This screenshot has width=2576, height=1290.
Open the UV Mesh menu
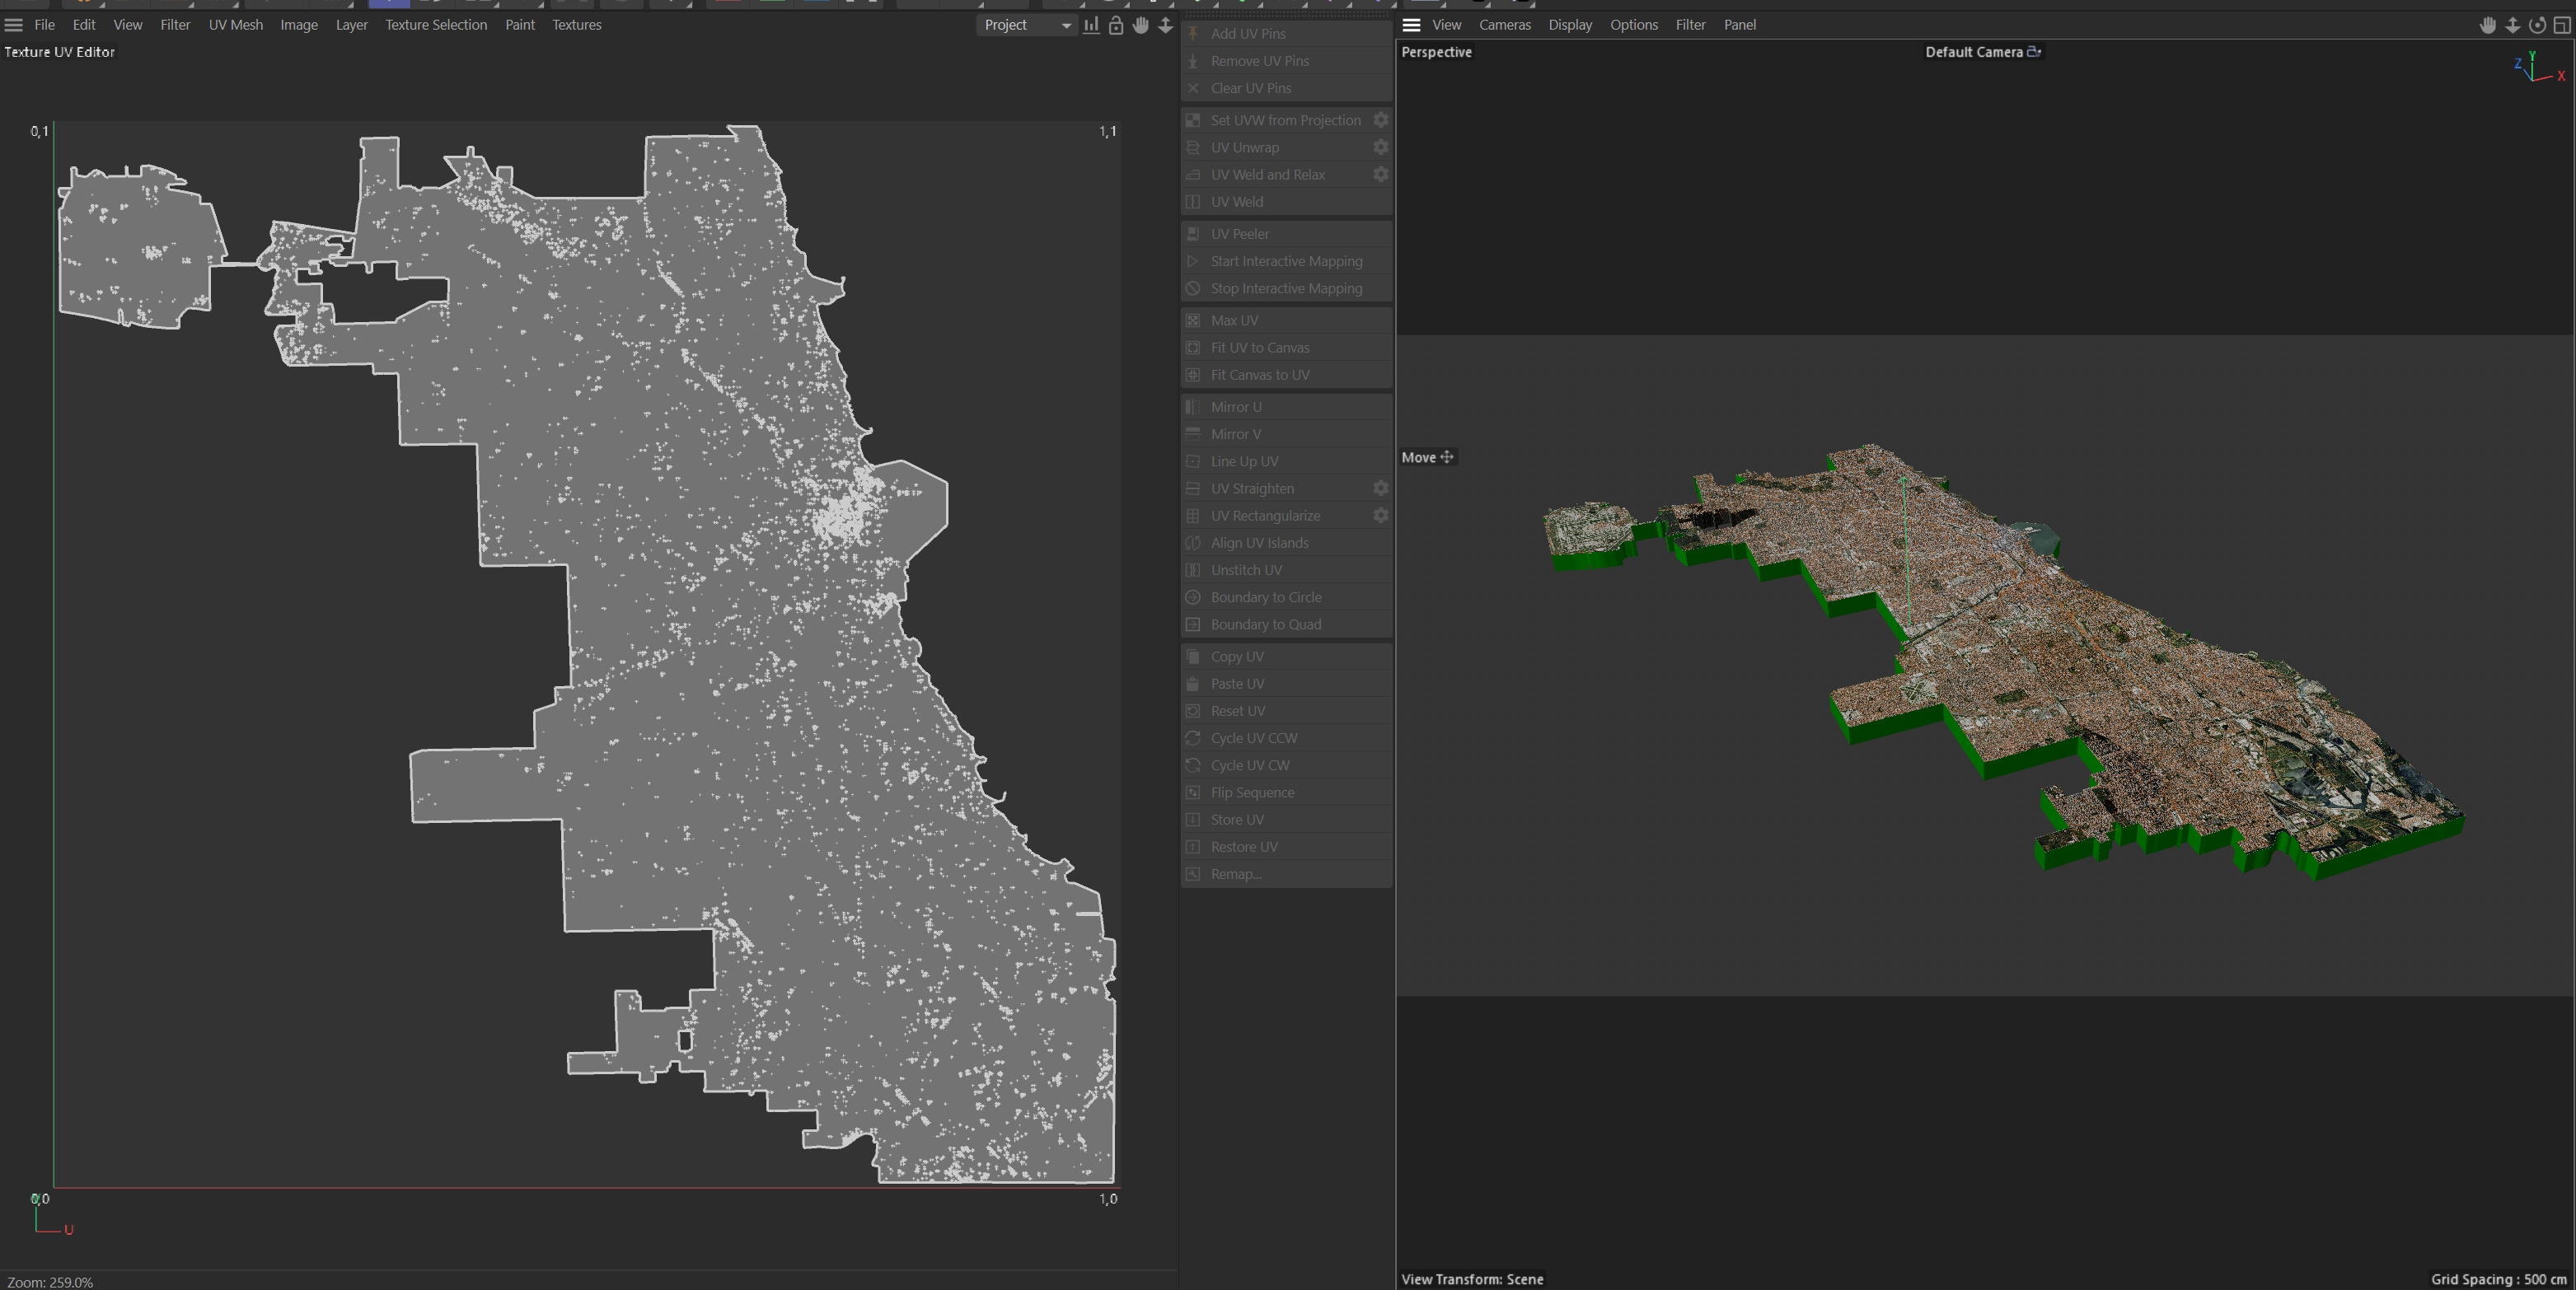pos(235,25)
